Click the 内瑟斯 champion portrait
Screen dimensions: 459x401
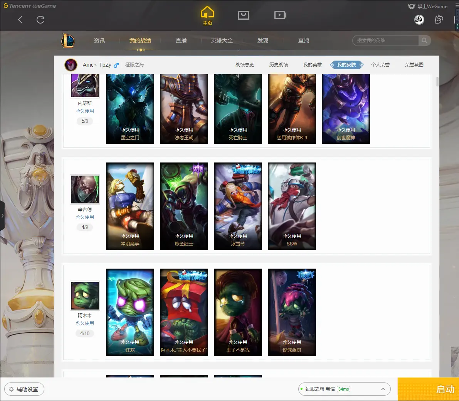85,85
